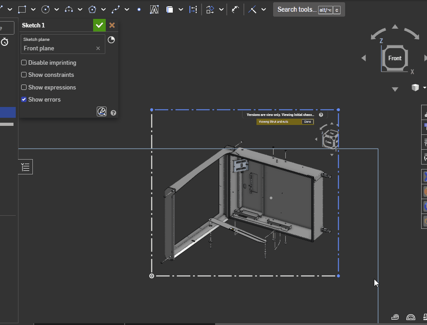Select the sketch text tool
Image resolution: width=427 pixels, height=325 pixels.
click(154, 9)
